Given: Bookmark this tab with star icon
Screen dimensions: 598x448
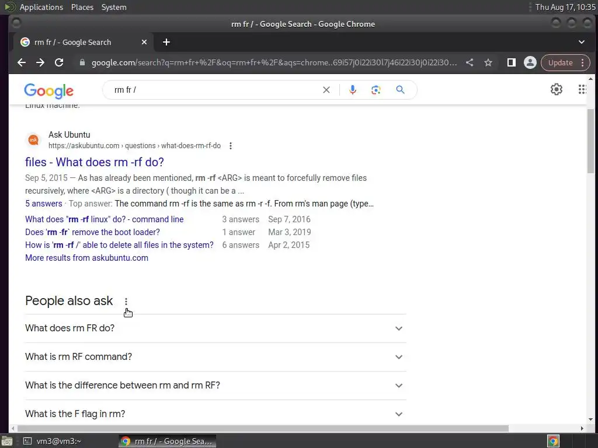Looking at the screenshot, I should coord(488,62).
